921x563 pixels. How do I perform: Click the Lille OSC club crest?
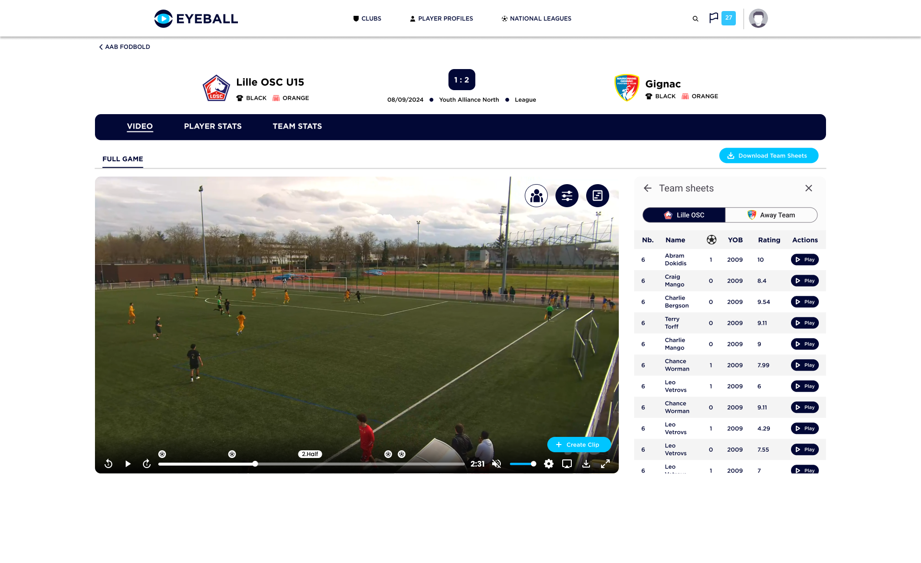(216, 88)
